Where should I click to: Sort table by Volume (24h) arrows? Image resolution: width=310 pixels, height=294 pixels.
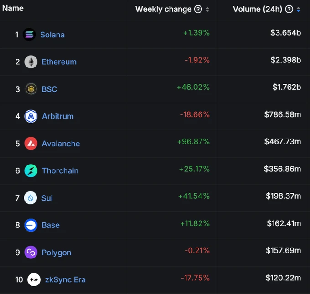tap(298, 10)
